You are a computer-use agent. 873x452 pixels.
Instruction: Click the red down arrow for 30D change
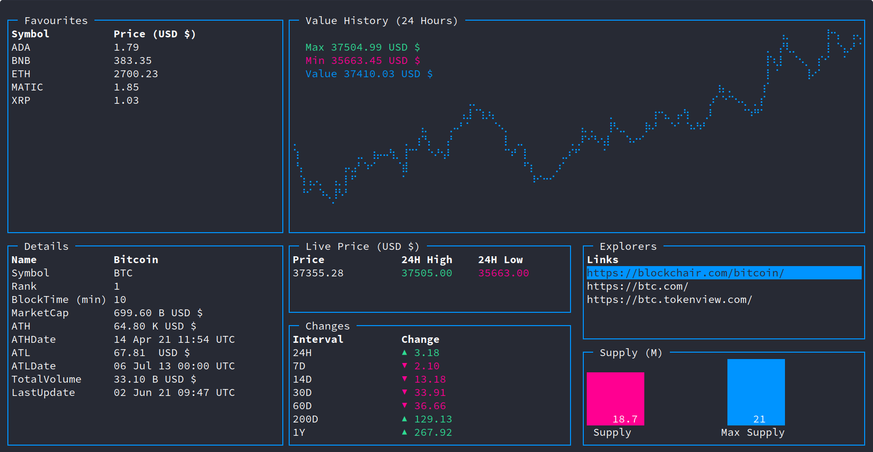pos(404,392)
